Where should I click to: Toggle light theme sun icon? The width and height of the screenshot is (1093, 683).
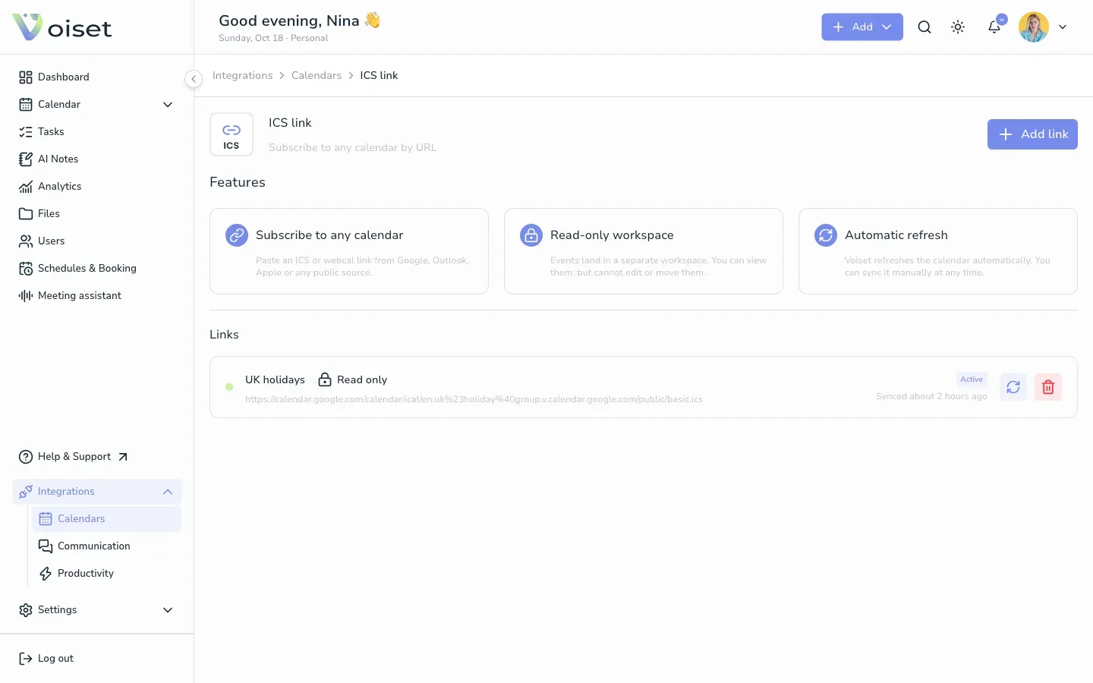point(958,27)
